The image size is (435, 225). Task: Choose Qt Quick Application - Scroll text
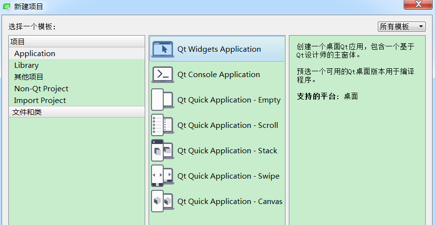[x=228, y=125]
